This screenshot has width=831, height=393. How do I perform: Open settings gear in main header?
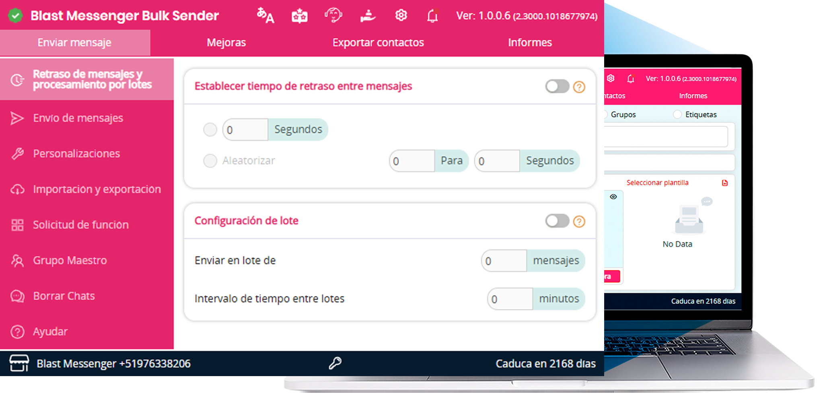point(401,16)
